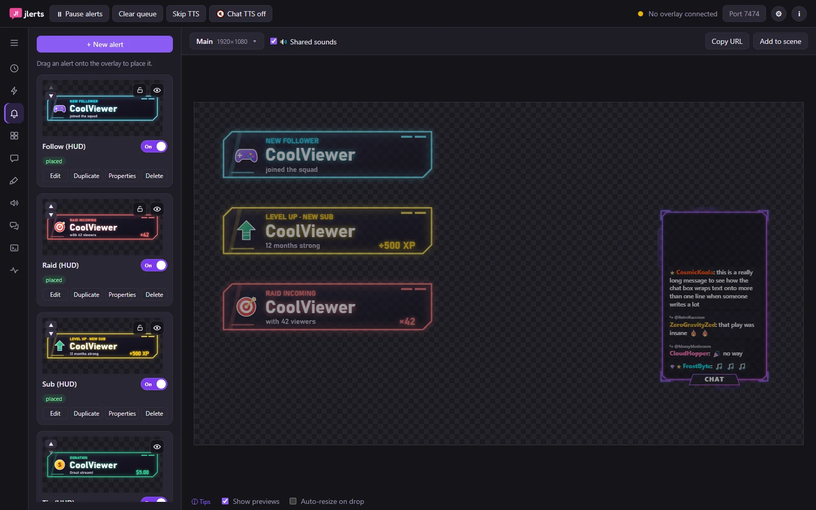Click the Chat TTS off button

[241, 14]
